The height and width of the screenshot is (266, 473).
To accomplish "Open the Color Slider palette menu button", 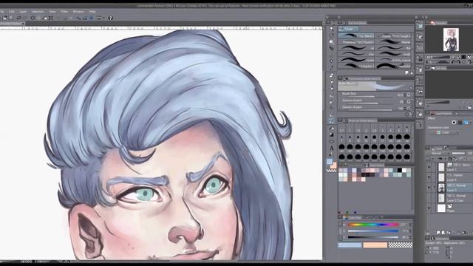I will pos(340,217).
